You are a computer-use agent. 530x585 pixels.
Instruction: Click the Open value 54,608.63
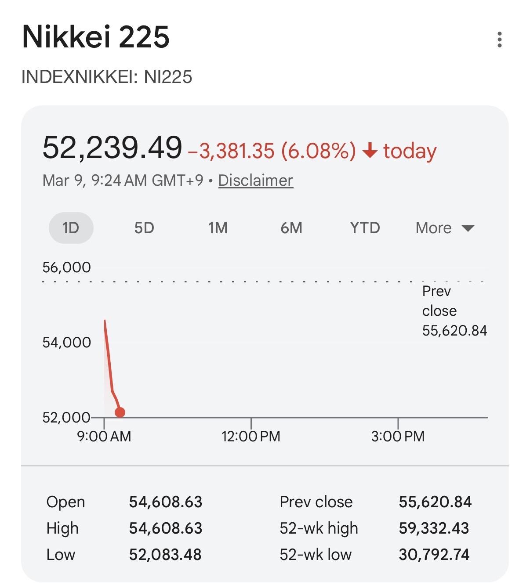click(x=166, y=502)
